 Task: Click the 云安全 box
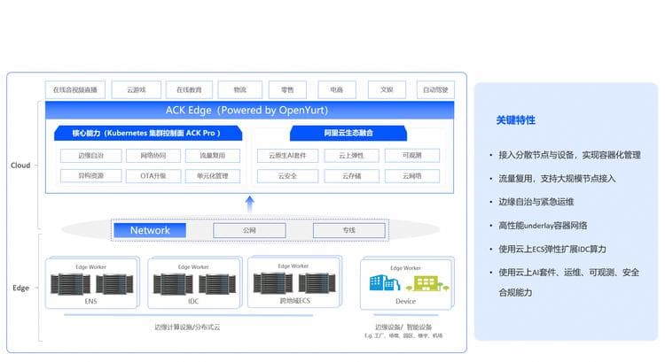[287, 176]
